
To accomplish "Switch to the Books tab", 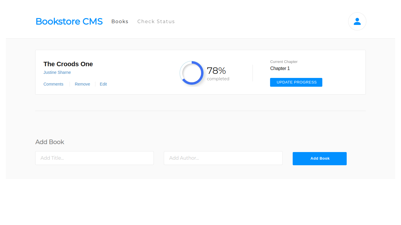I will (119, 21).
